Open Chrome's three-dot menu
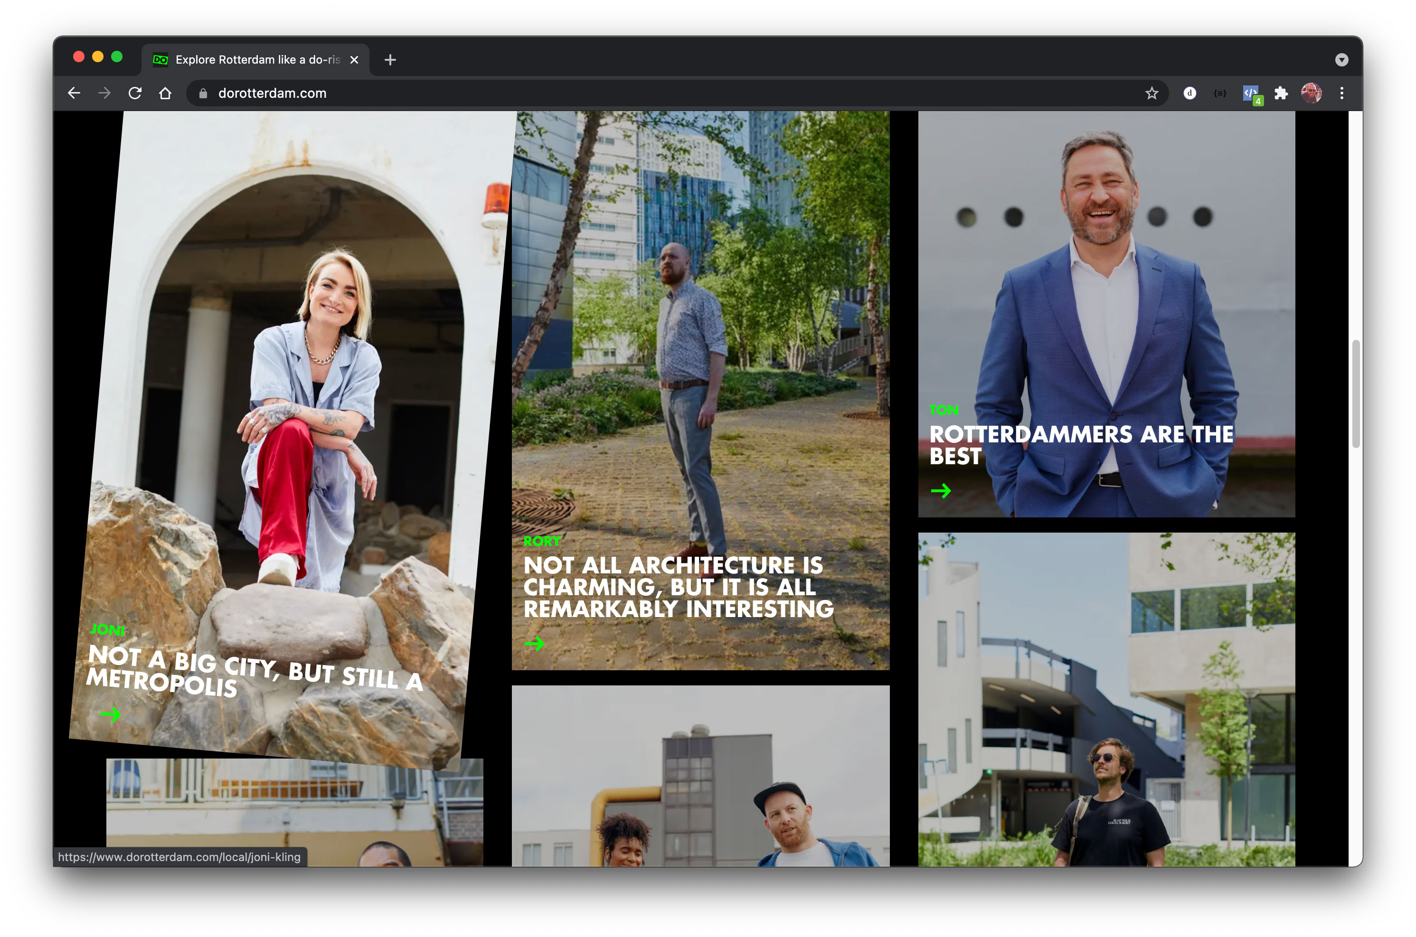 click(1341, 93)
